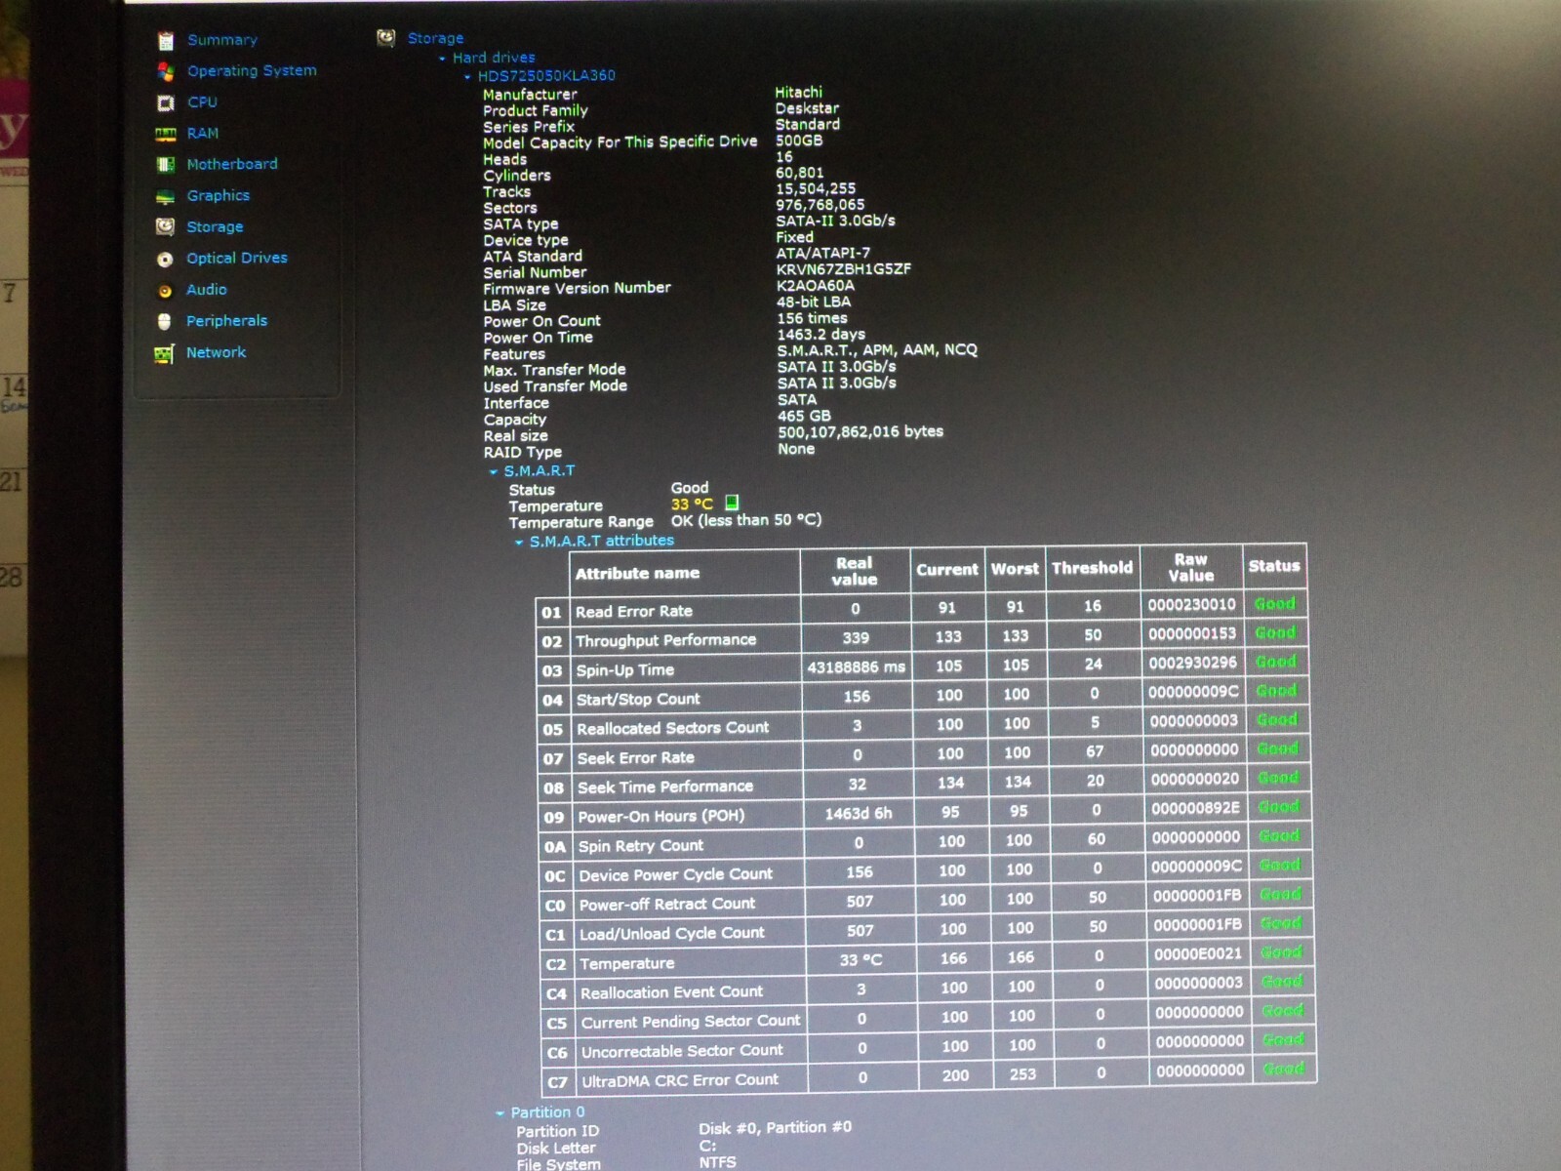Go to the RAM section

[203, 133]
